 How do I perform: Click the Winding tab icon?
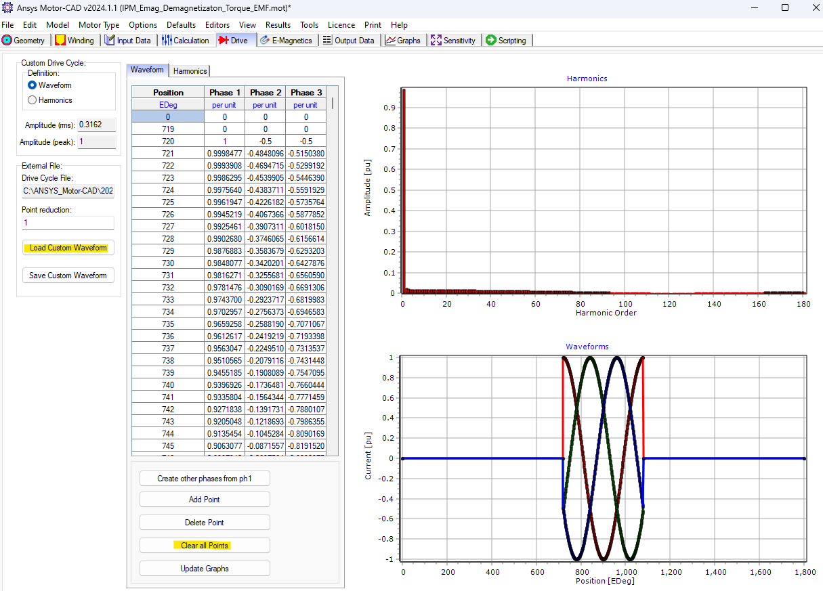point(60,41)
